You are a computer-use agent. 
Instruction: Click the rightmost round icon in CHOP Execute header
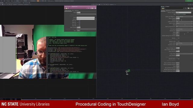coord(95,8)
